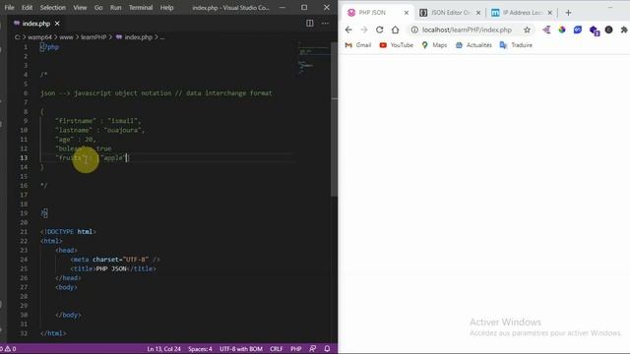The height and width of the screenshot is (354, 630).
Task: Open the Actualités bookmark
Action: tap(473, 45)
